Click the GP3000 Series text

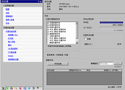point(64,4)
